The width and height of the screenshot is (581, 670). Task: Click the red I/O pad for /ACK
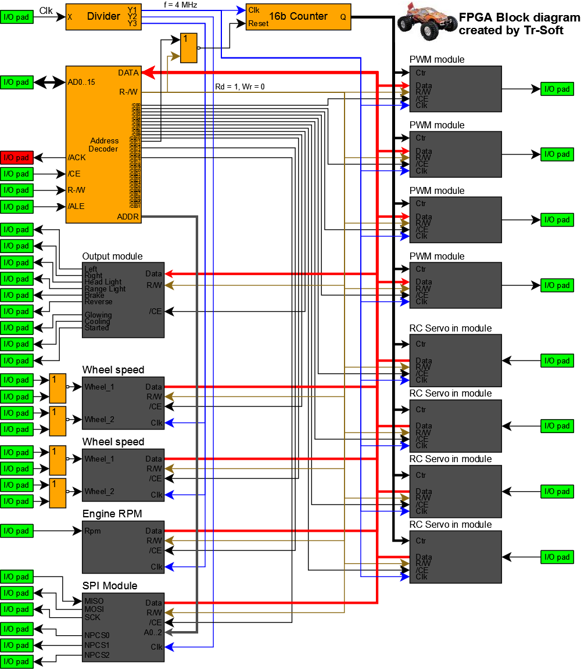click(17, 157)
